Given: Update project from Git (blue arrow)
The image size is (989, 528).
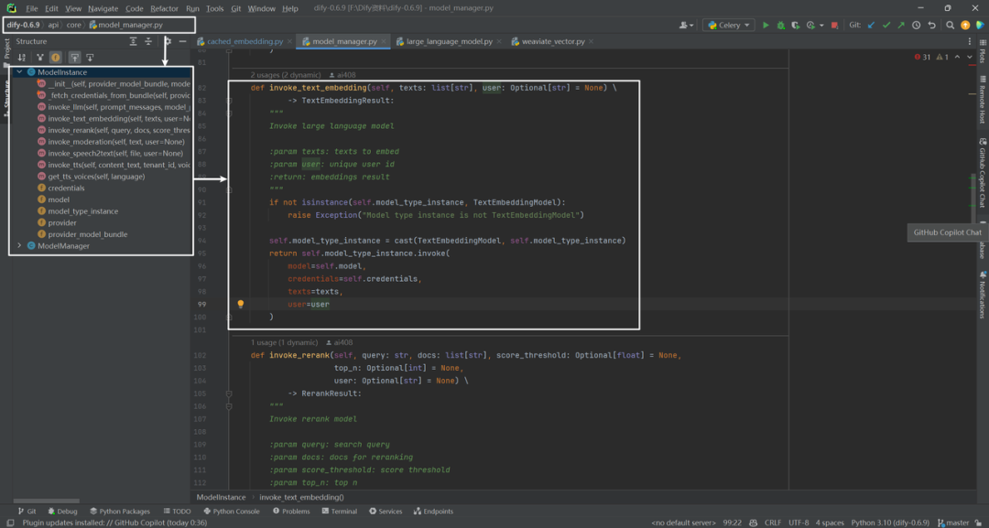Looking at the screenshot, I should pos(872,26).
